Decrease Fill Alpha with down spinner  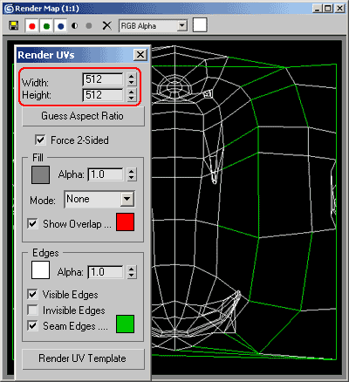click(132, 178)
